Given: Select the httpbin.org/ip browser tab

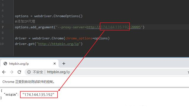Looking at the screenshot, I should tap(30, 63).
